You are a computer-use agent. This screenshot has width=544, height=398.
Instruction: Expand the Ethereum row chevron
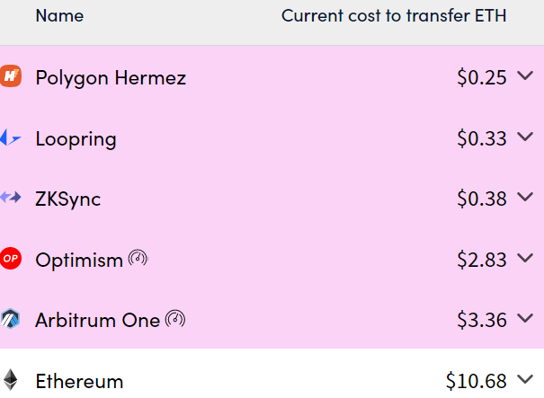point(526,380)
